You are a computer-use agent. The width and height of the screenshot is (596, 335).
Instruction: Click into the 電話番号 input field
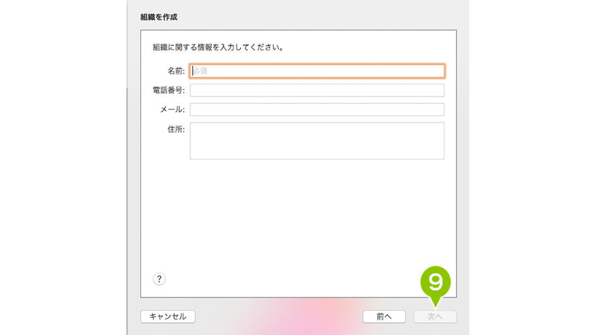(317, 90)
